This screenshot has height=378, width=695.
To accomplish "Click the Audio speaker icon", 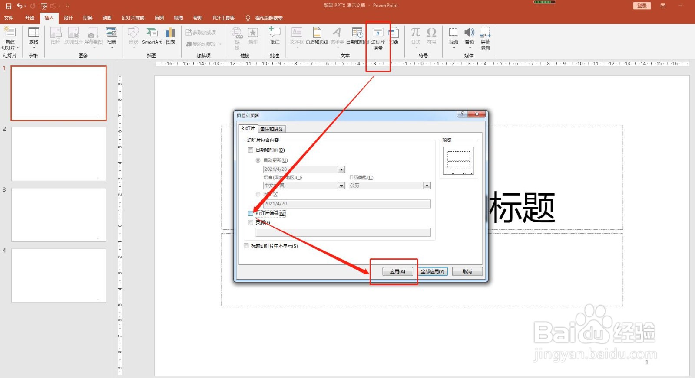I will [x=470, y=33].
